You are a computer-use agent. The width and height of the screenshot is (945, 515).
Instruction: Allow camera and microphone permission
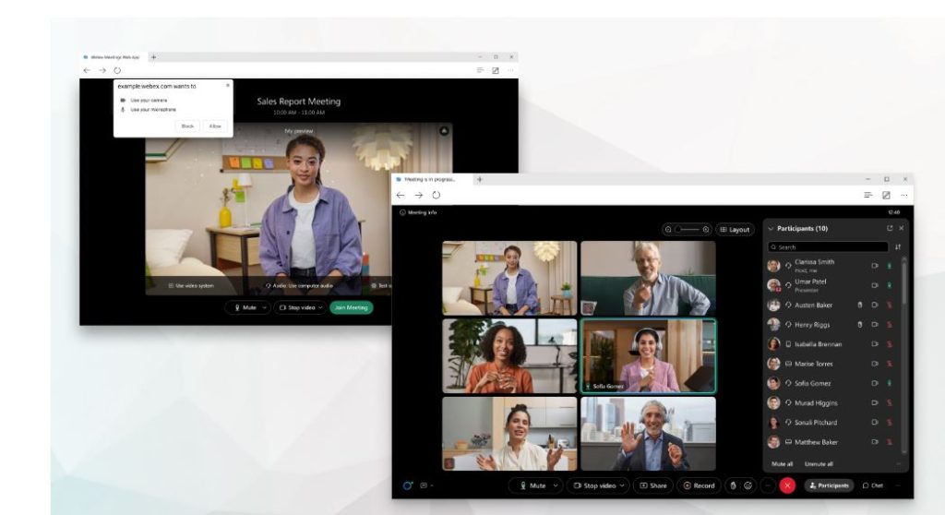214,126
